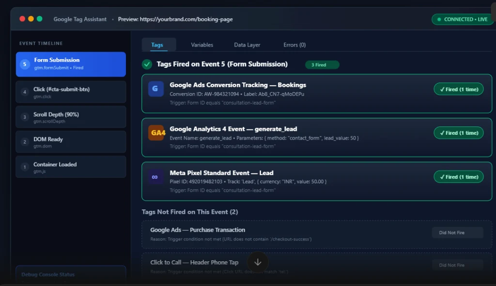496x286 pixels.
Task: Click the '3 Fired' count badge
Action: click(322, 64)
